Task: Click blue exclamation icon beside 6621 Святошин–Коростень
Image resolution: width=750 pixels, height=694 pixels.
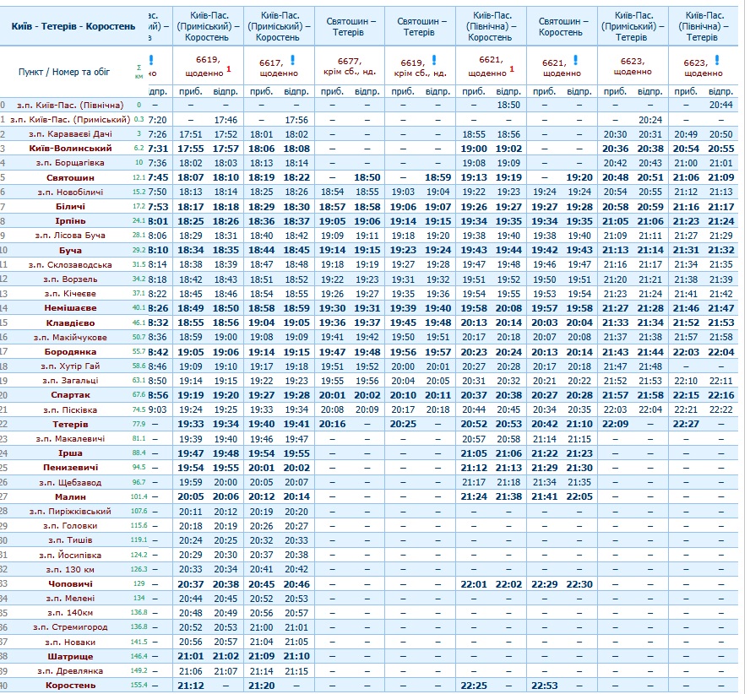Action: [576, 60]
